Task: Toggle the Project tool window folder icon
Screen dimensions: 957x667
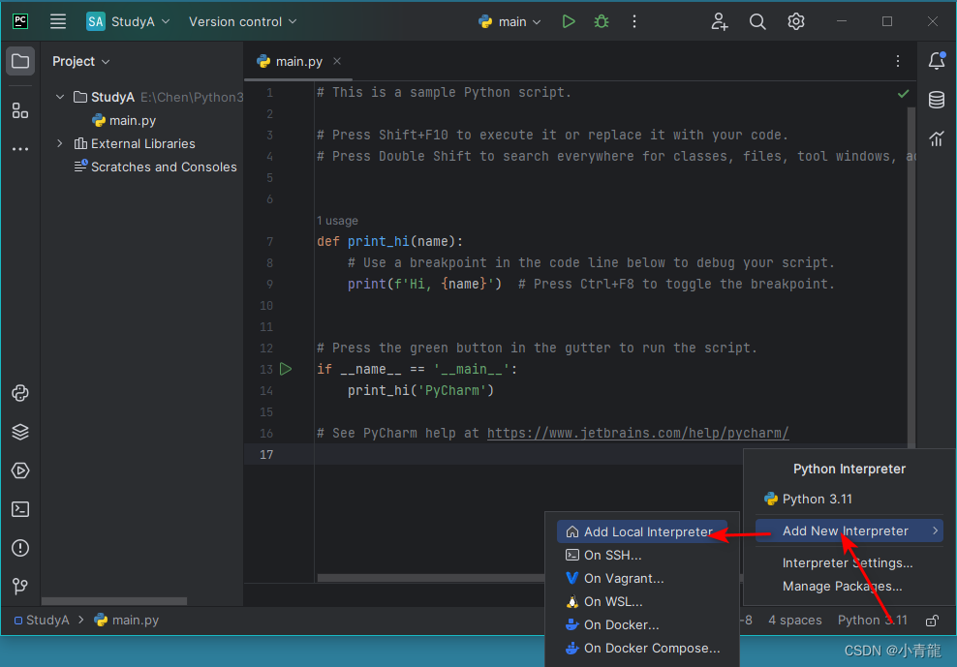Action: [20, 61]
